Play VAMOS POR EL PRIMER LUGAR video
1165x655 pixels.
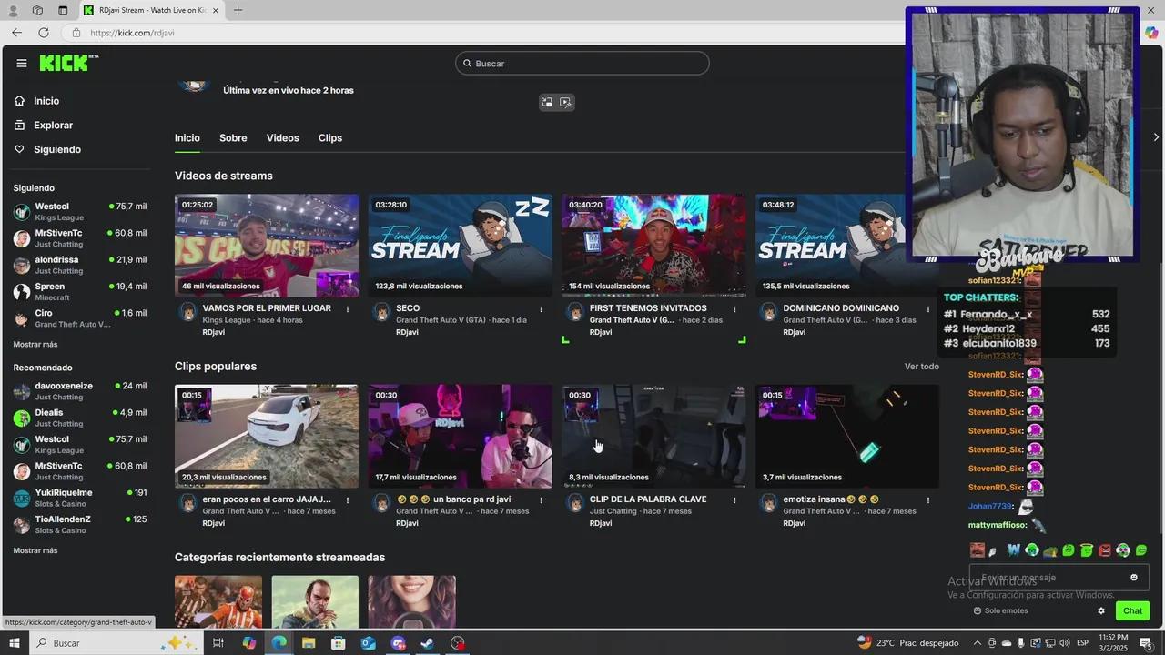pyautogui.click(x=267, y=246)
